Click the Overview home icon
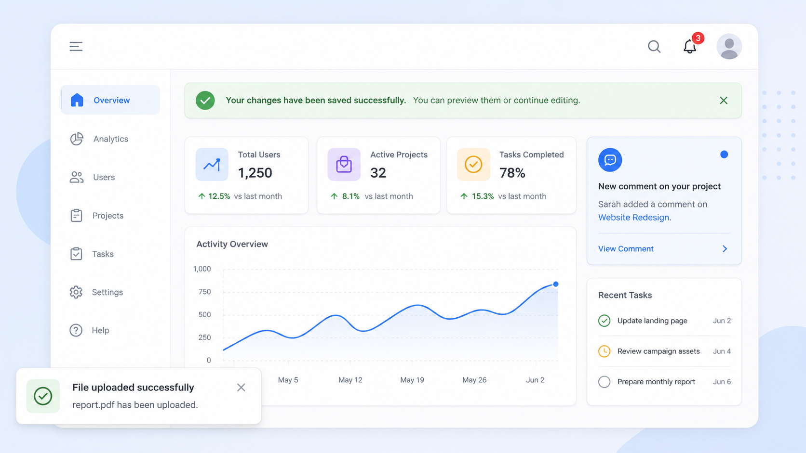Screen dimensions: 806x453 click(x=77, y=100)
